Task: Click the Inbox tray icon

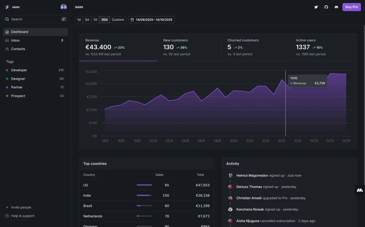Action: click(x=7, y=40)
